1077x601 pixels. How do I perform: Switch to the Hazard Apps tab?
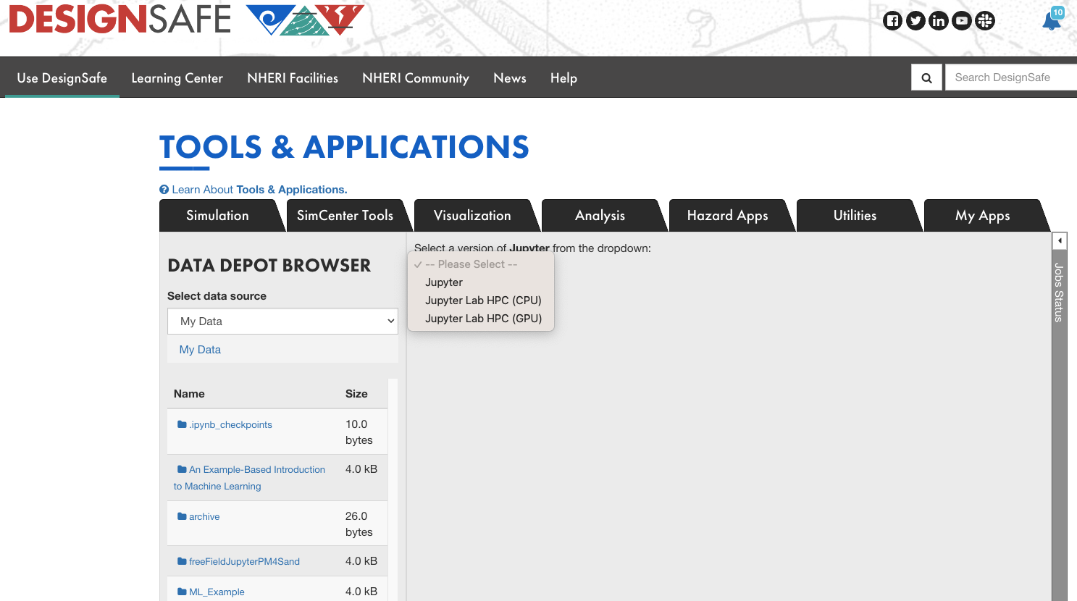click(727, 216)
